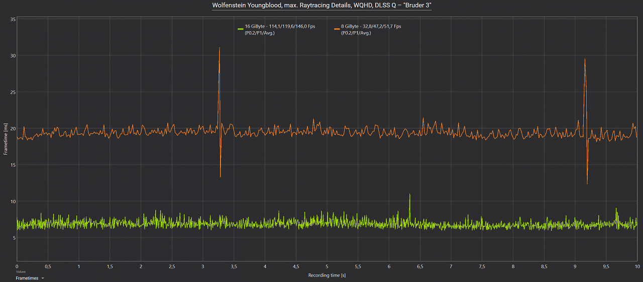Click the dropdown arrow beside Frametimes
Viewport: 643px width, 282px height.
point(43,278)
